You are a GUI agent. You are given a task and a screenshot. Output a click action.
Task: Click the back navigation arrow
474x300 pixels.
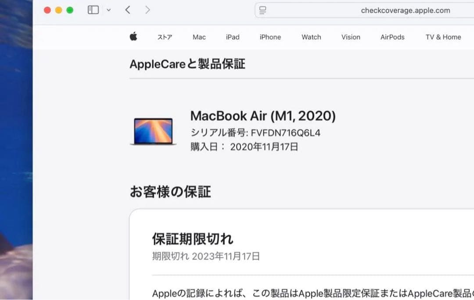click(x=128, y=10)
